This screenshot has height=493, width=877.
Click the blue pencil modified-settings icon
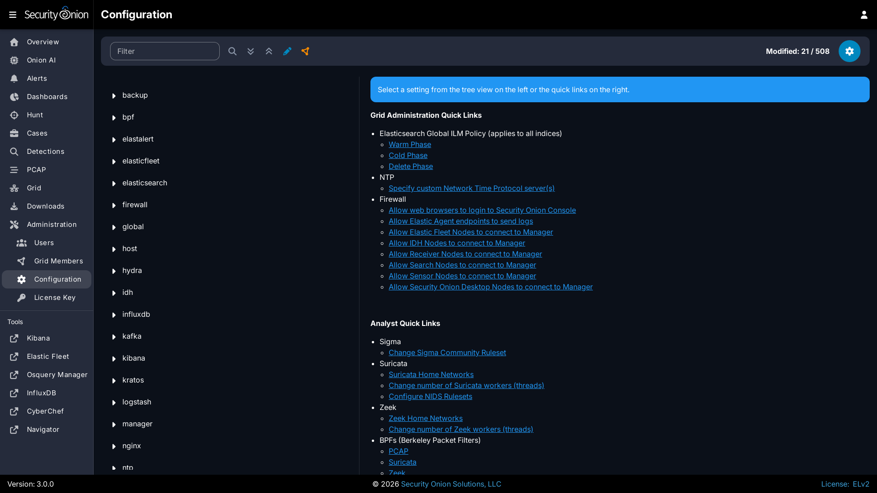click(287, 51)
